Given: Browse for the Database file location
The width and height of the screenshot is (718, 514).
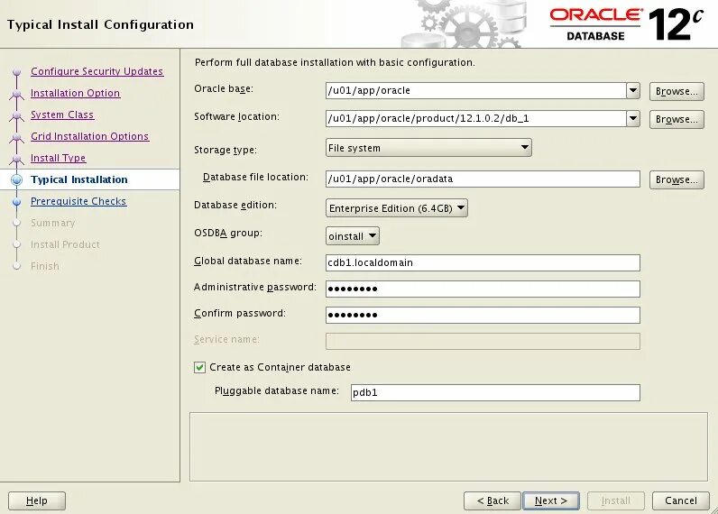Looking at the screenshot, I should tap(677, 179).
